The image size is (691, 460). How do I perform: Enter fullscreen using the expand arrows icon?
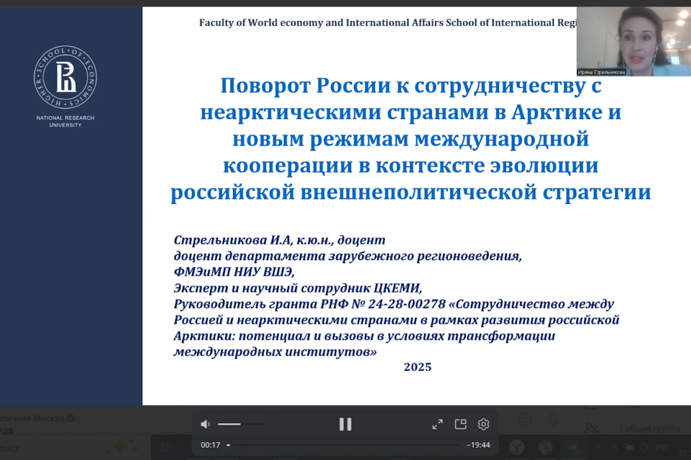click(x=437, y=424)
